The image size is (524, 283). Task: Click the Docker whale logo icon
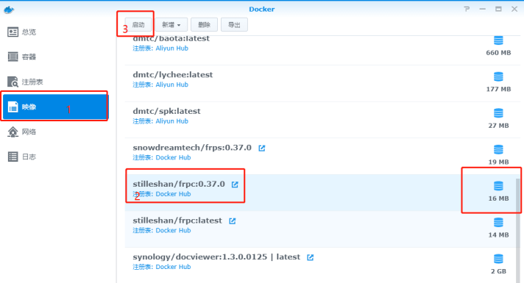(9, 10)
